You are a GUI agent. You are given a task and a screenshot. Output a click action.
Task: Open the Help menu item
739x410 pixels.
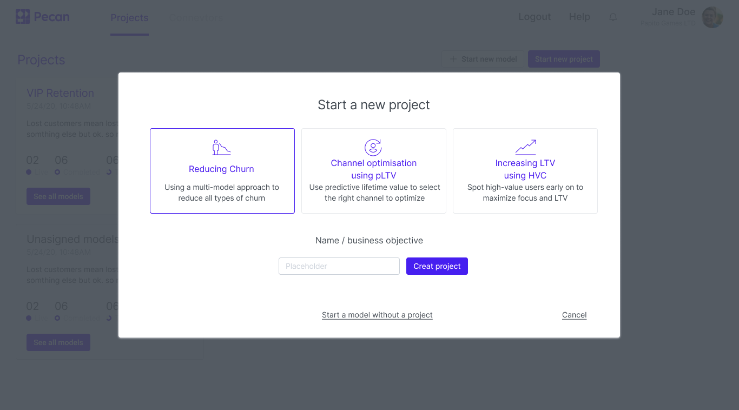pyautogui.click(x=579, y=17)
